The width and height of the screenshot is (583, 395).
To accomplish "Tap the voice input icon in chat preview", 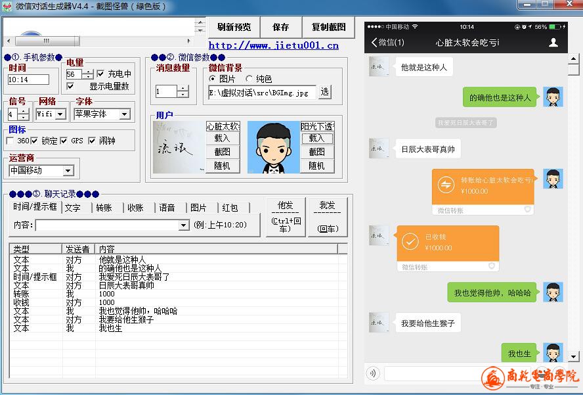I will coord(373,373).
